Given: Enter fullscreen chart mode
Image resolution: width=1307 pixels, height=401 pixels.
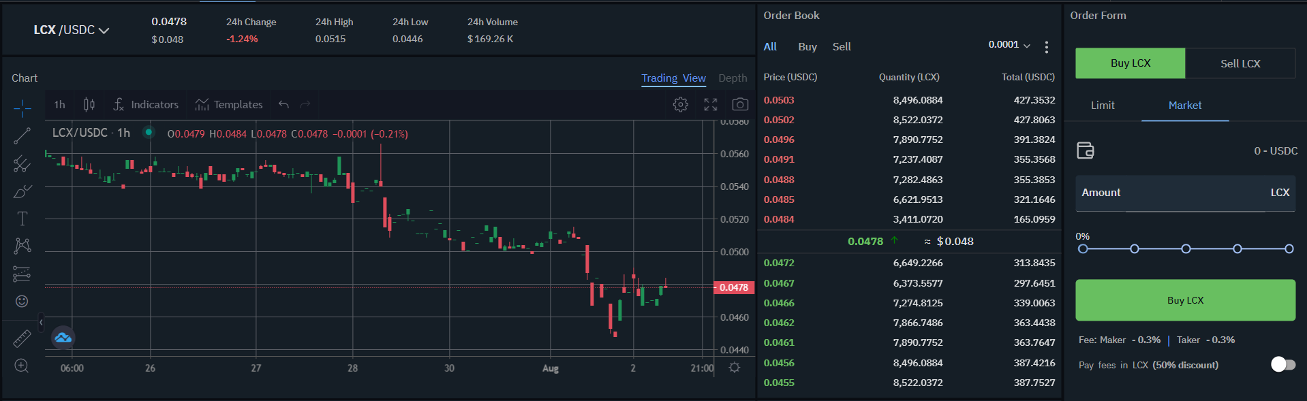Looking at the screenshot, I should [x=710, y=104].
